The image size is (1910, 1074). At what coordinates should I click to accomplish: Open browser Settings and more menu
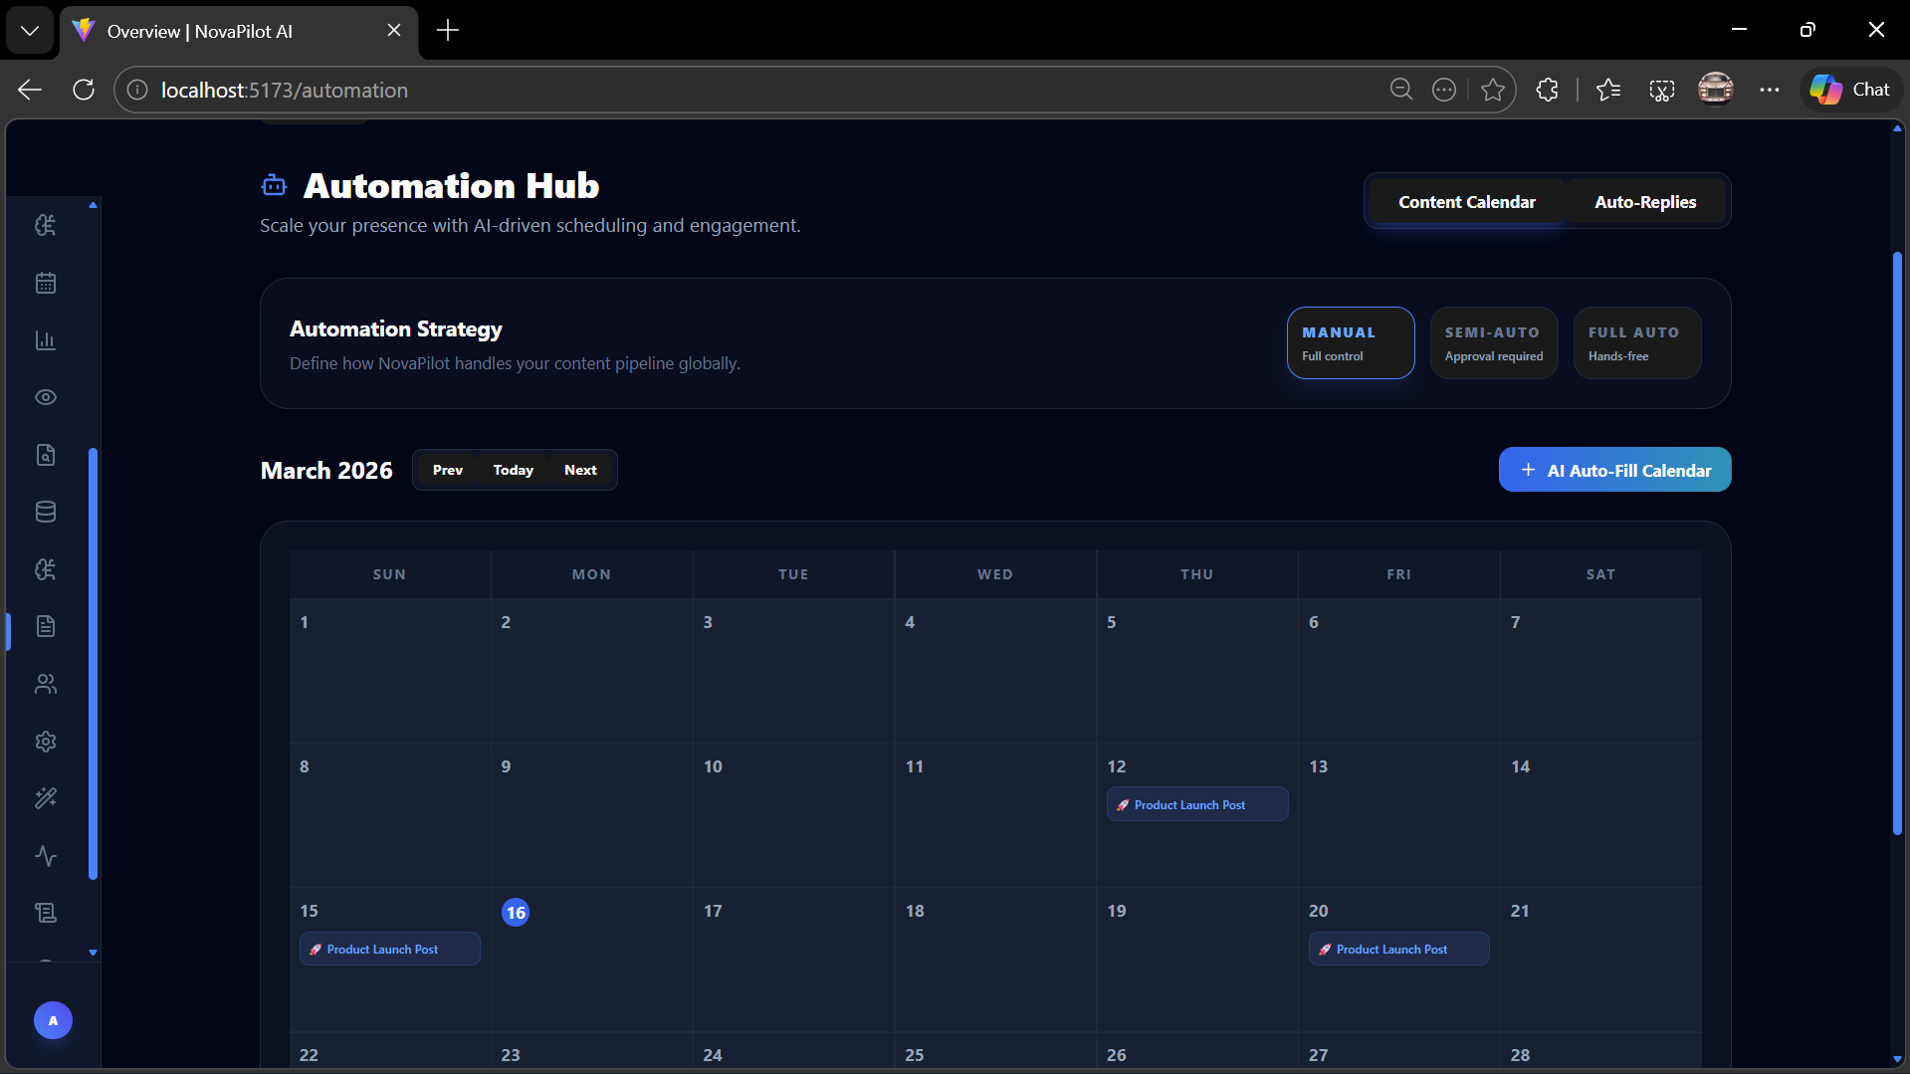point(1770,90)
